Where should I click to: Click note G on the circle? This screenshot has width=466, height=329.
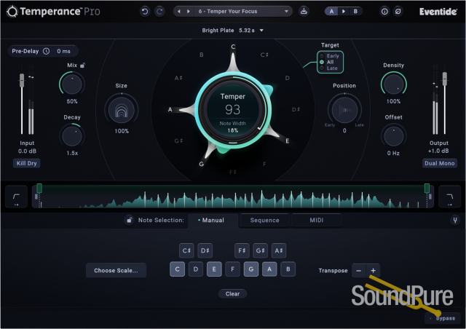click(x=202, y=164)
